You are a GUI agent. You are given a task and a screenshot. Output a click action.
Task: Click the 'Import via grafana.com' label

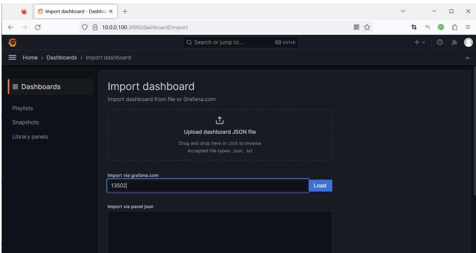tap(133, 175)
